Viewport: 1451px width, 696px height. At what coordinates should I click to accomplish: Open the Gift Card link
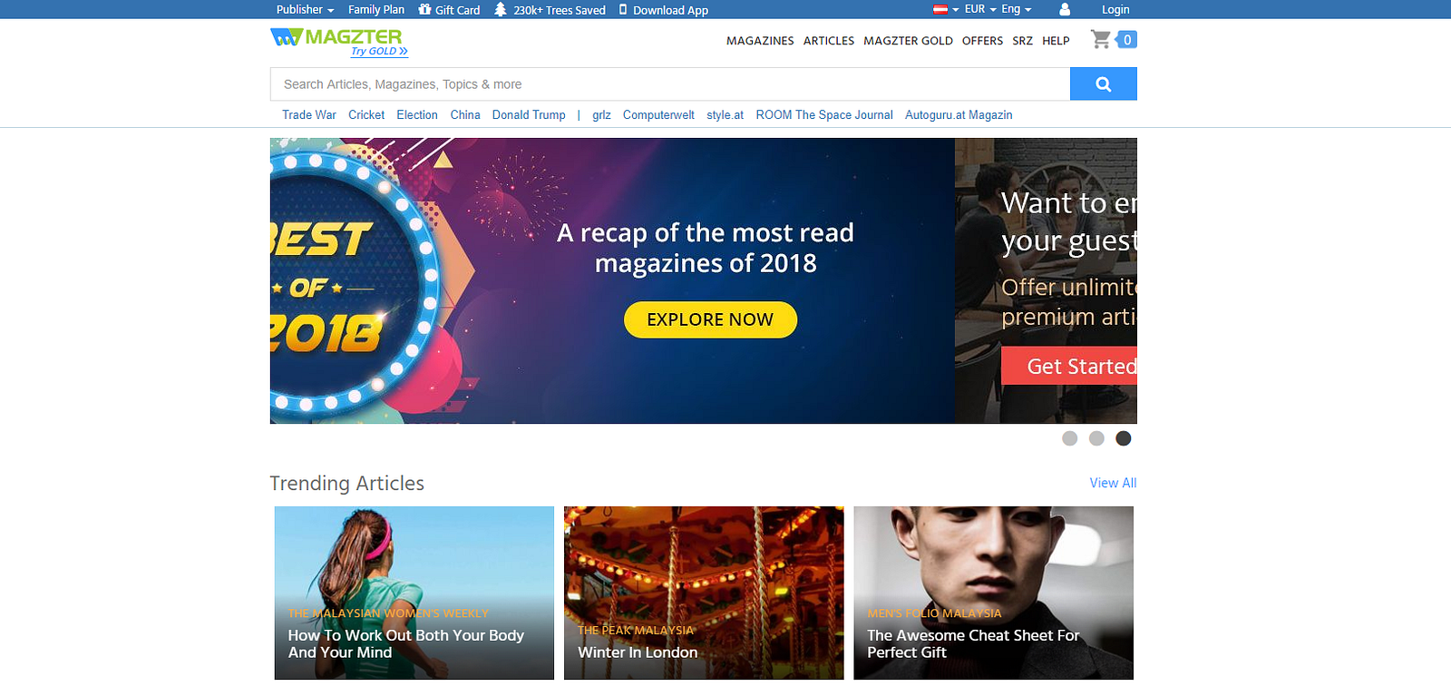coord(457,10)
